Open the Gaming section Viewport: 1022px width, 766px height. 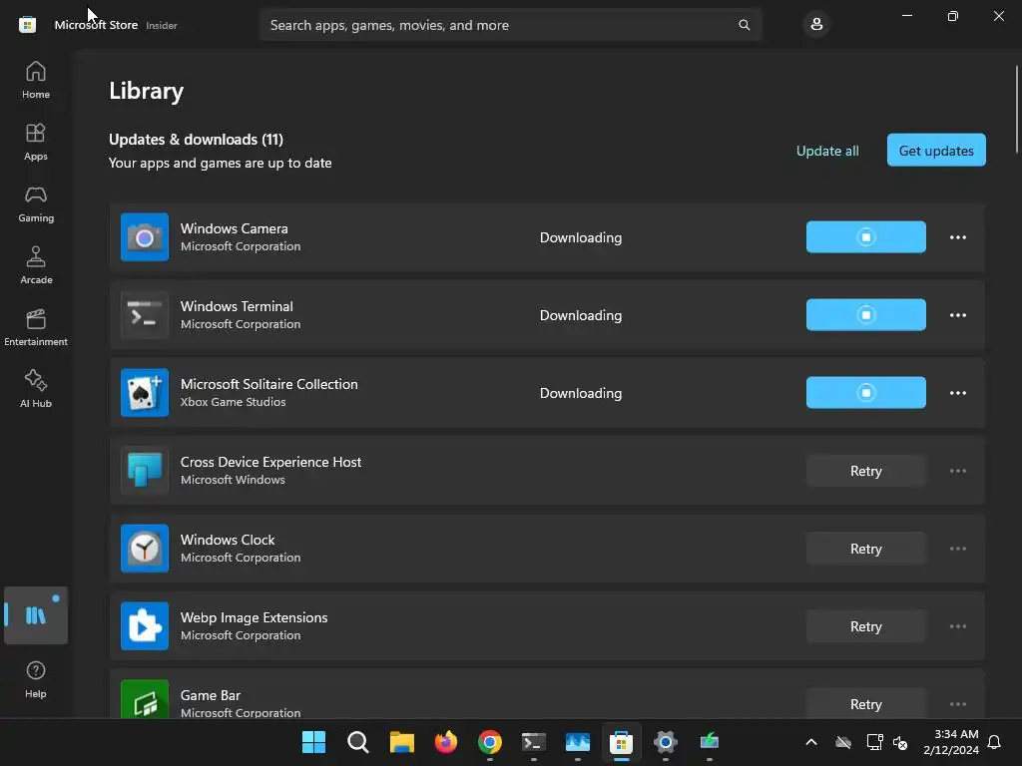(36, 203)
